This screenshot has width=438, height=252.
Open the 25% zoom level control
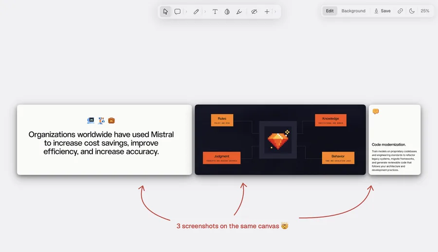pyautogui.click(x=425, y=11)
